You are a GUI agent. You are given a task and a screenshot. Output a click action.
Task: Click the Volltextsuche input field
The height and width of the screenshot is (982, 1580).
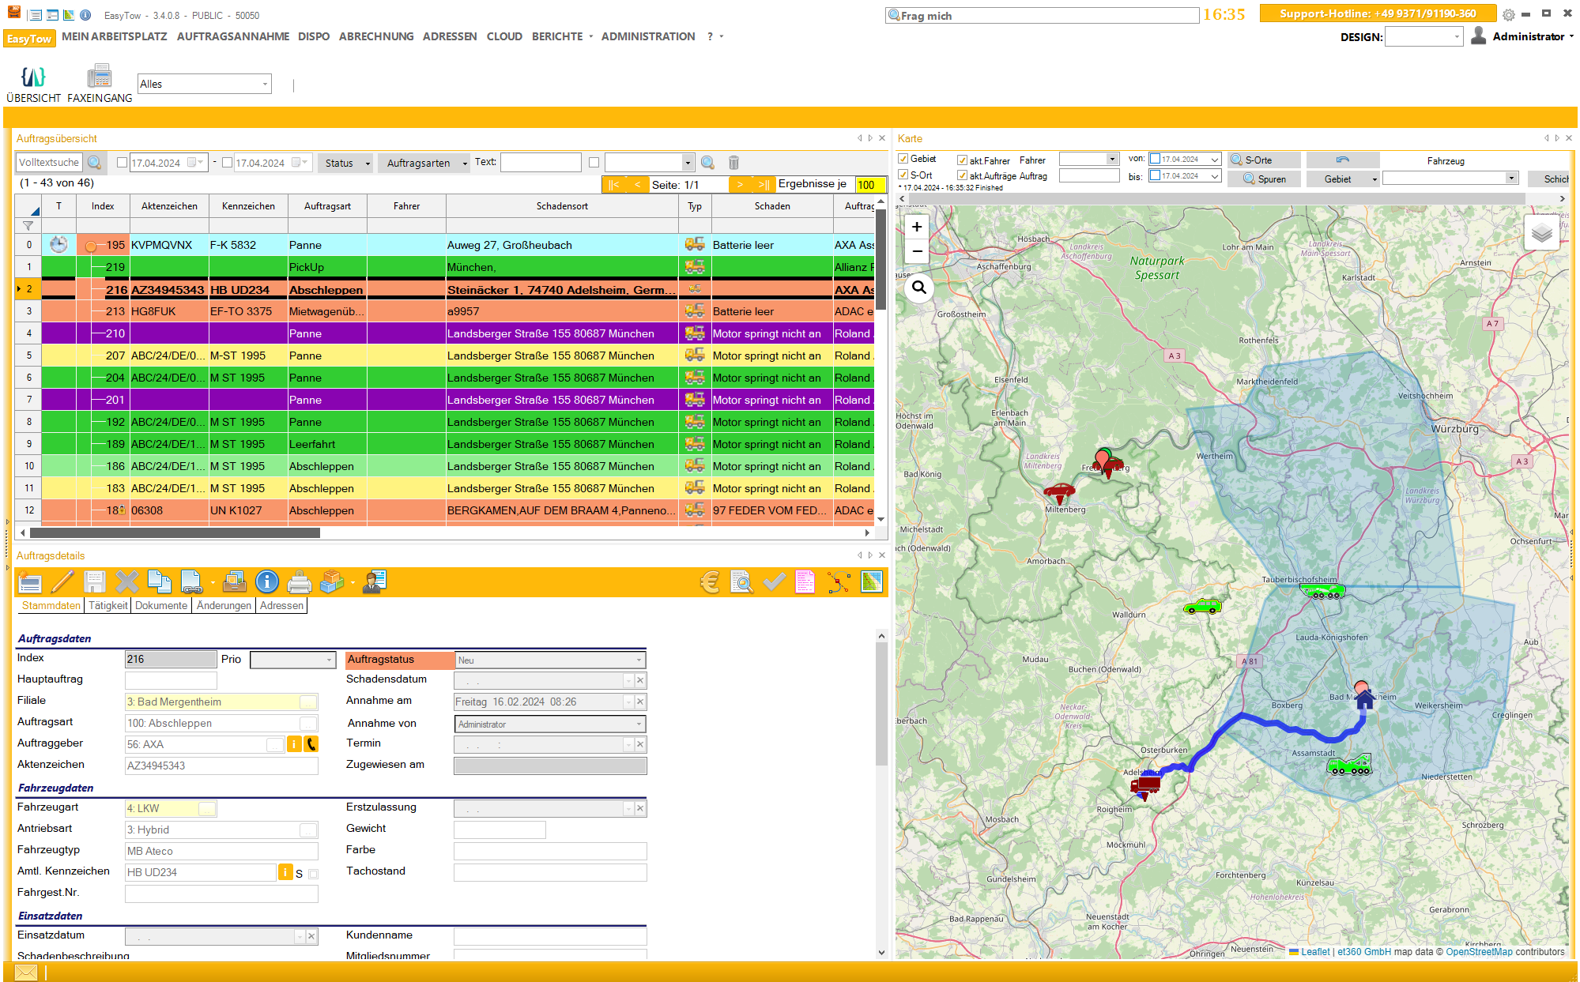(49, 163)
